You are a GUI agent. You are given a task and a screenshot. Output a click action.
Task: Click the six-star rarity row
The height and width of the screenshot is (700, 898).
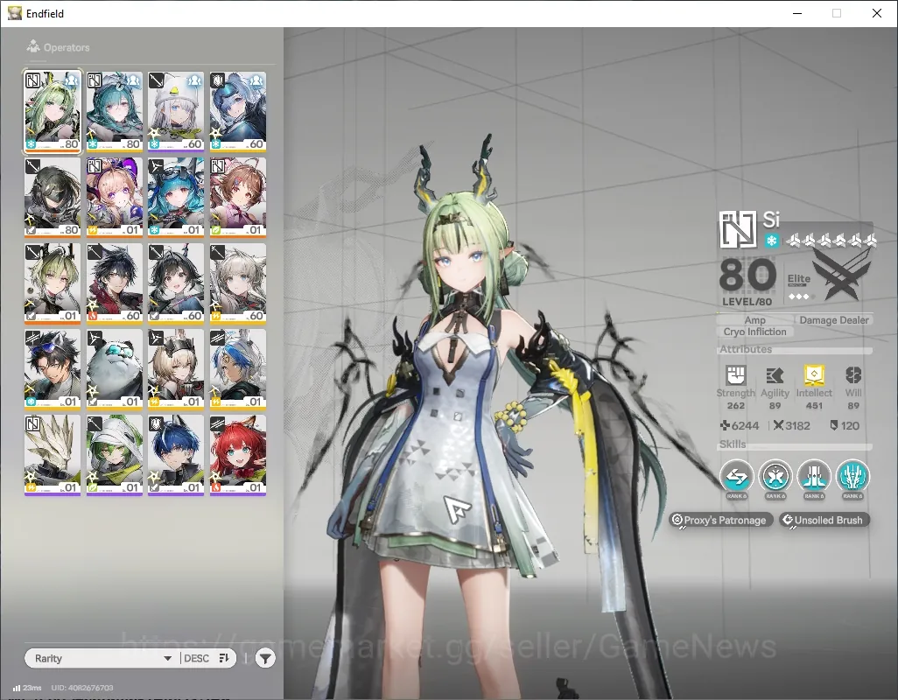(831, 241)
